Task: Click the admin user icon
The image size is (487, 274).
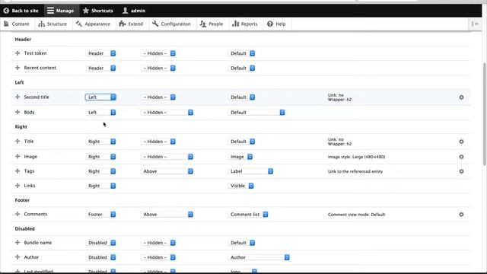Action: click(125, 11)
